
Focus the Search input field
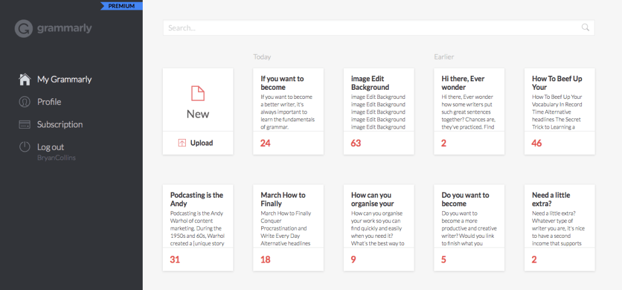pyautogui.click(x=371, y=27)
